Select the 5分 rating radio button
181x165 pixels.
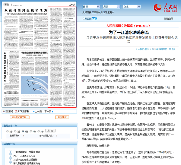tap(39, 131)
